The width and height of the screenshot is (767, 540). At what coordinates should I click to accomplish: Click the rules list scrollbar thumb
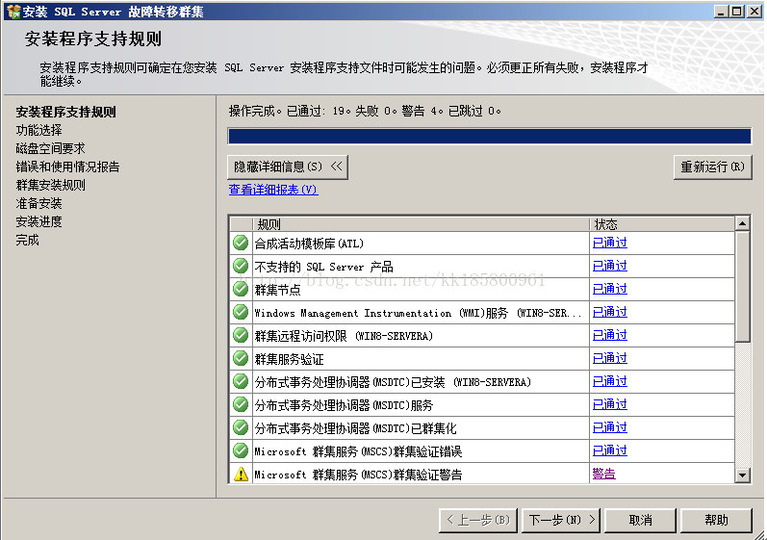tap(743, 286)
